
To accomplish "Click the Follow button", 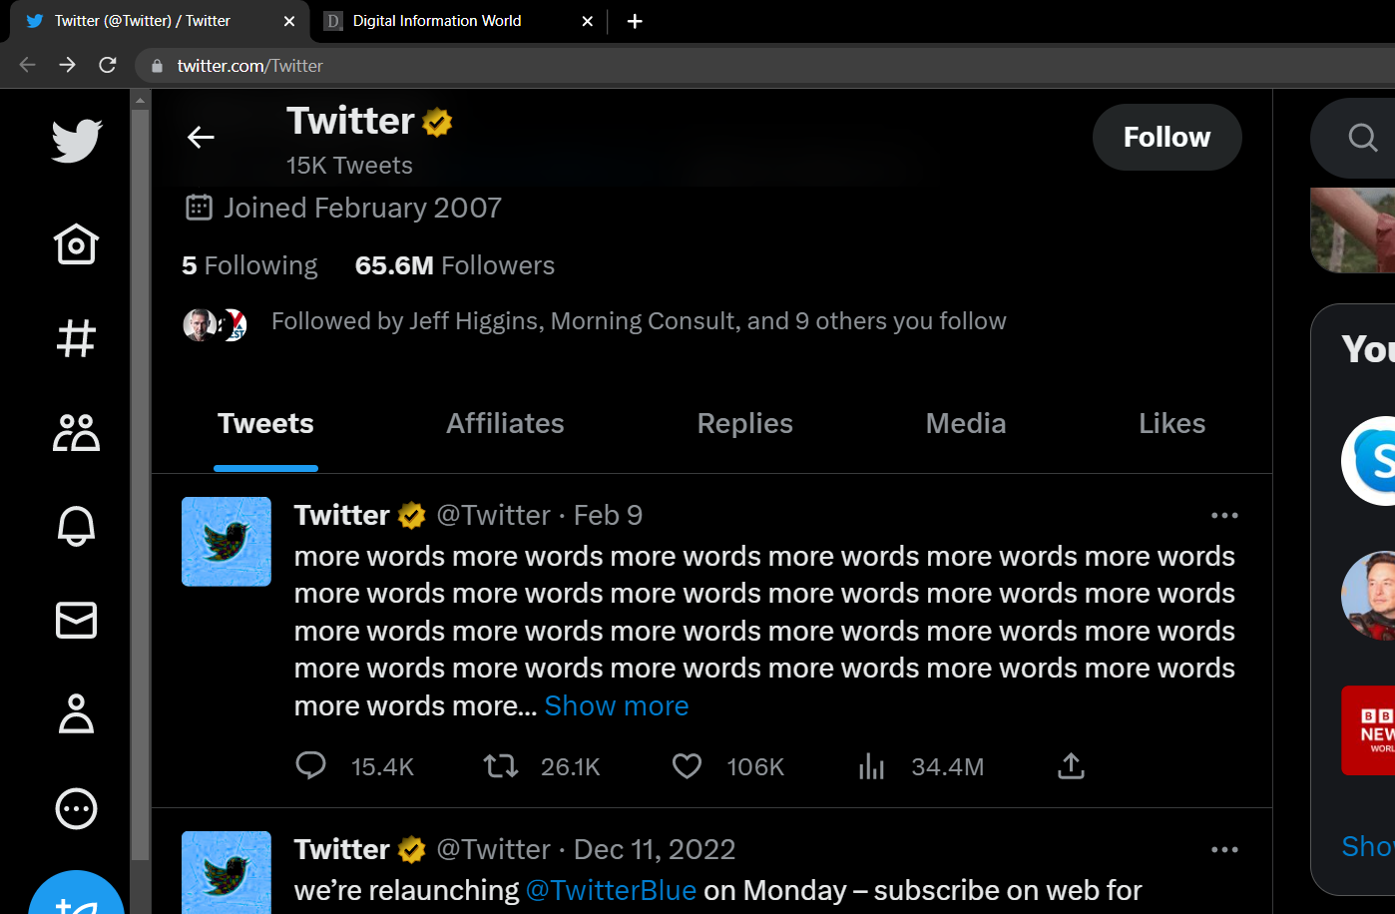I will click(x=1166, y=137).
